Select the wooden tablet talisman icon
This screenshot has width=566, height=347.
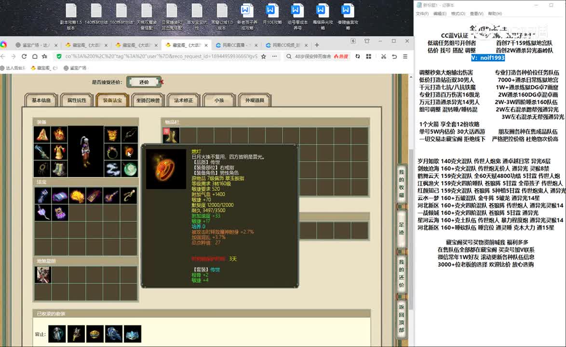94,196
